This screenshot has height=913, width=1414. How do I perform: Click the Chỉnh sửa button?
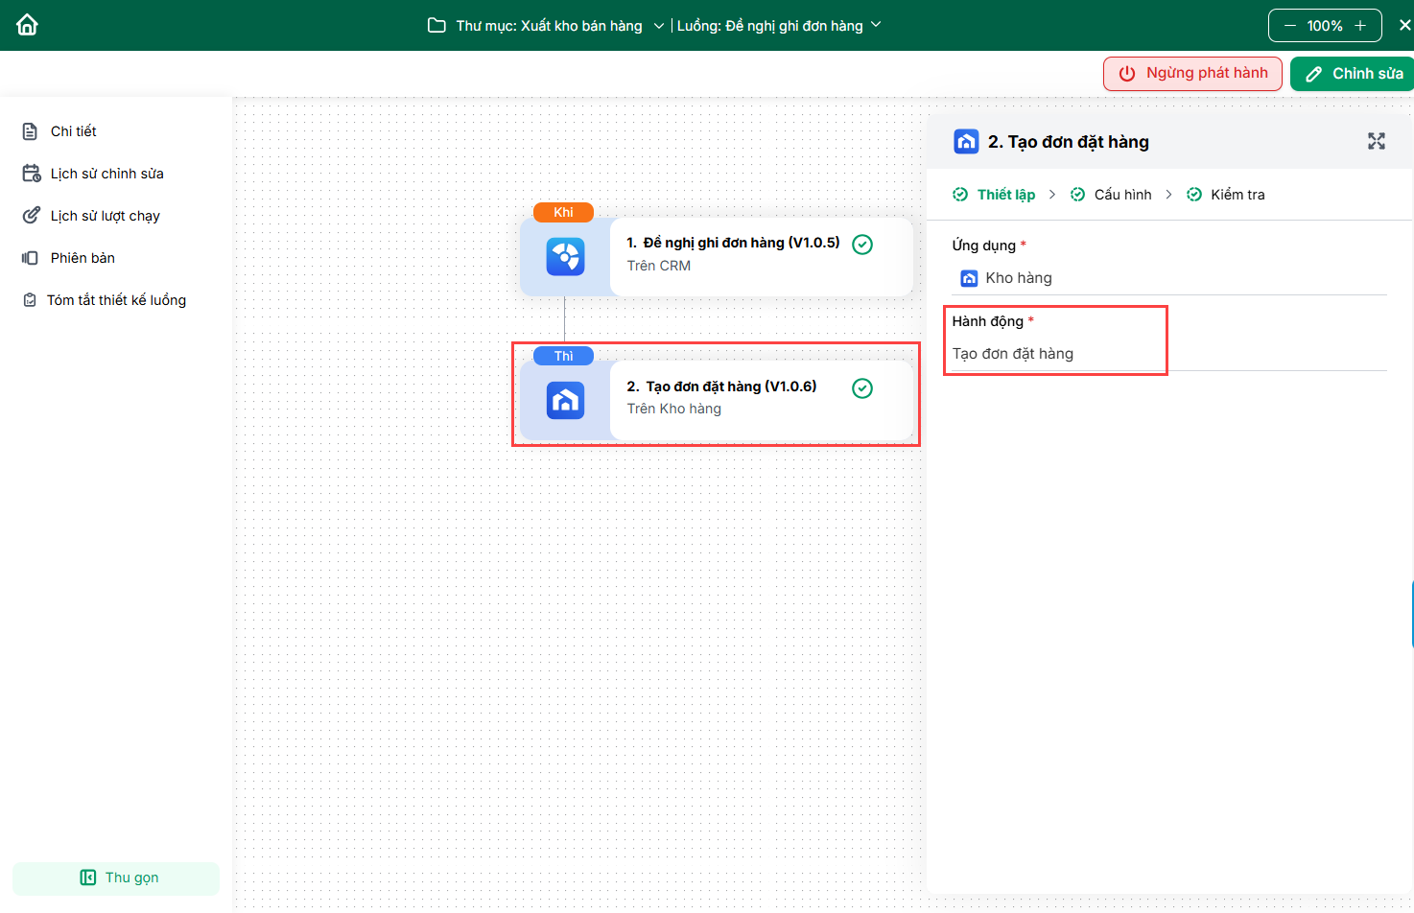tap(1353, 74)
